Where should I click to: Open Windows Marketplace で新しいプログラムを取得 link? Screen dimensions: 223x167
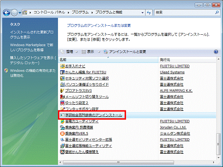(x=32, y=48)
